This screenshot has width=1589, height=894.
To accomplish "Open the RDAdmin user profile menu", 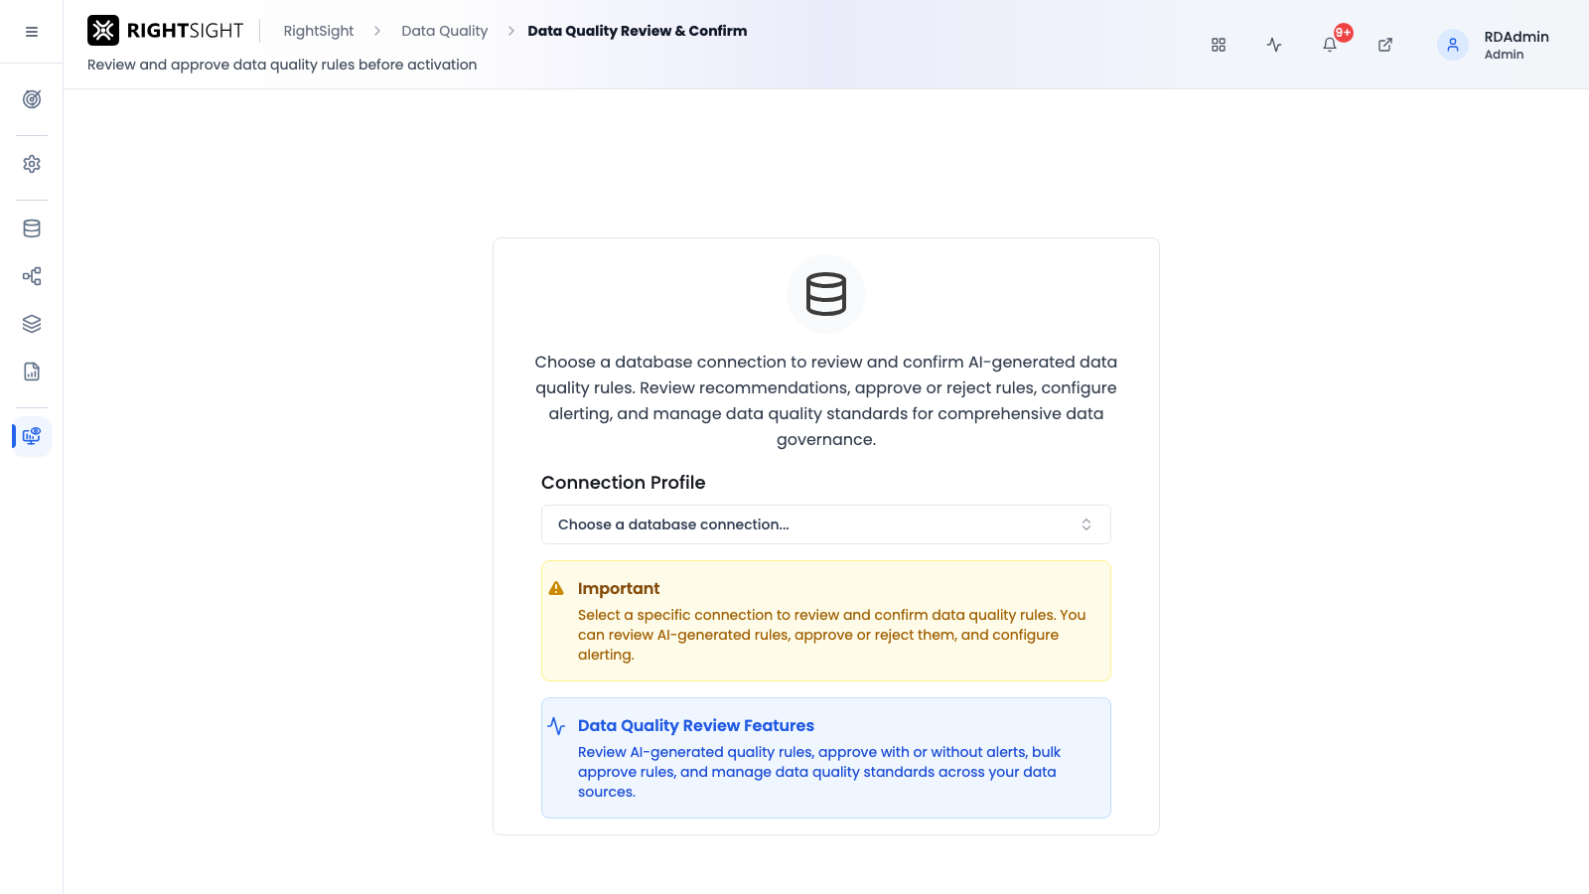I will click(x=1495, y=45).
